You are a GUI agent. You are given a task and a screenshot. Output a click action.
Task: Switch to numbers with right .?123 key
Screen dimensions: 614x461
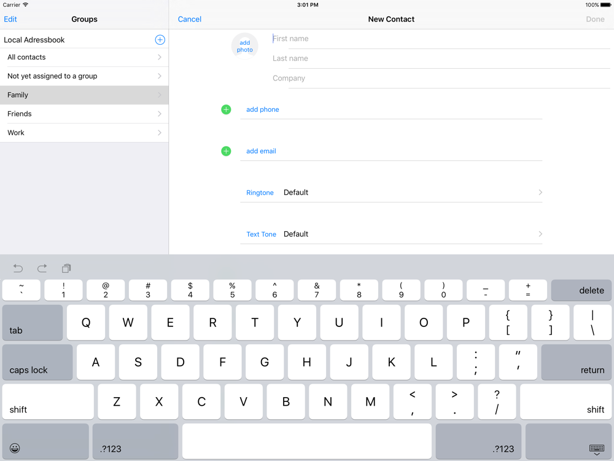coord(478,441)
